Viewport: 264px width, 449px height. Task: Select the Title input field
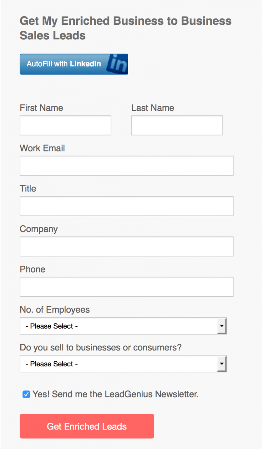pyautogui.click(x=126, y=206)
